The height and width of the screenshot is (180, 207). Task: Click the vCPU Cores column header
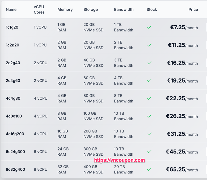39,10
